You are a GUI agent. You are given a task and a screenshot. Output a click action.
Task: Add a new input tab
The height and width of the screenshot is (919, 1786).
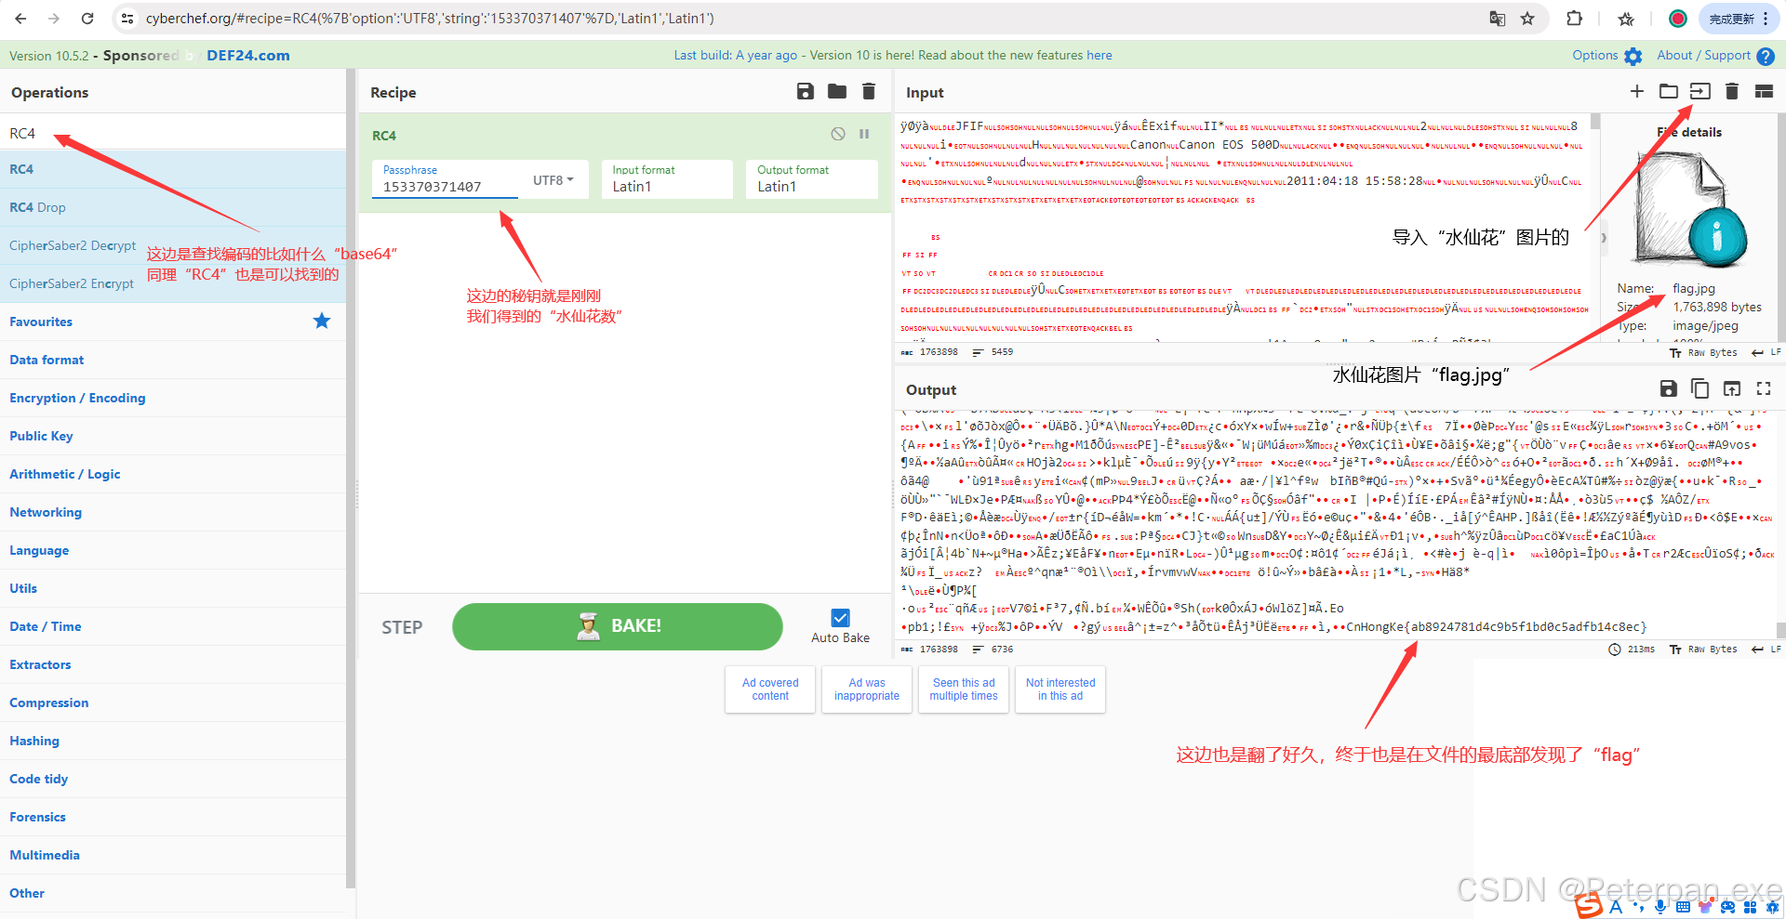coord(1637,91)
